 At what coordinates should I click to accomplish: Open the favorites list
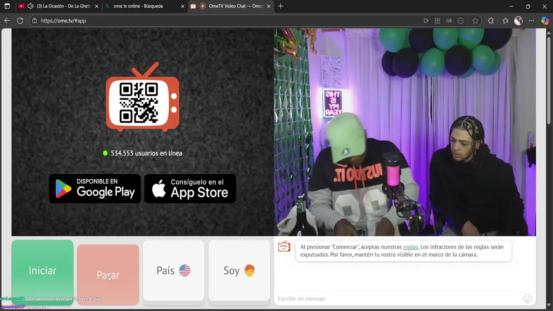pyautogui.click(x=505, y=20)
